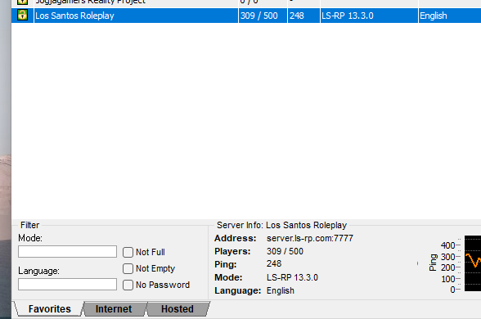Image resolution: width=481 pixels, height=319 pixels.
Task: Click the Mode value LS-RP 13.3.0 in Server Info
Action: pos(292,277)
